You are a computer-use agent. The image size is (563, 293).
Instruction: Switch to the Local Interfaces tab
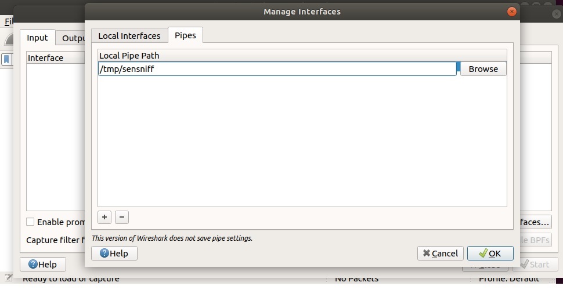pyautogui.click(x=129, y=35)
